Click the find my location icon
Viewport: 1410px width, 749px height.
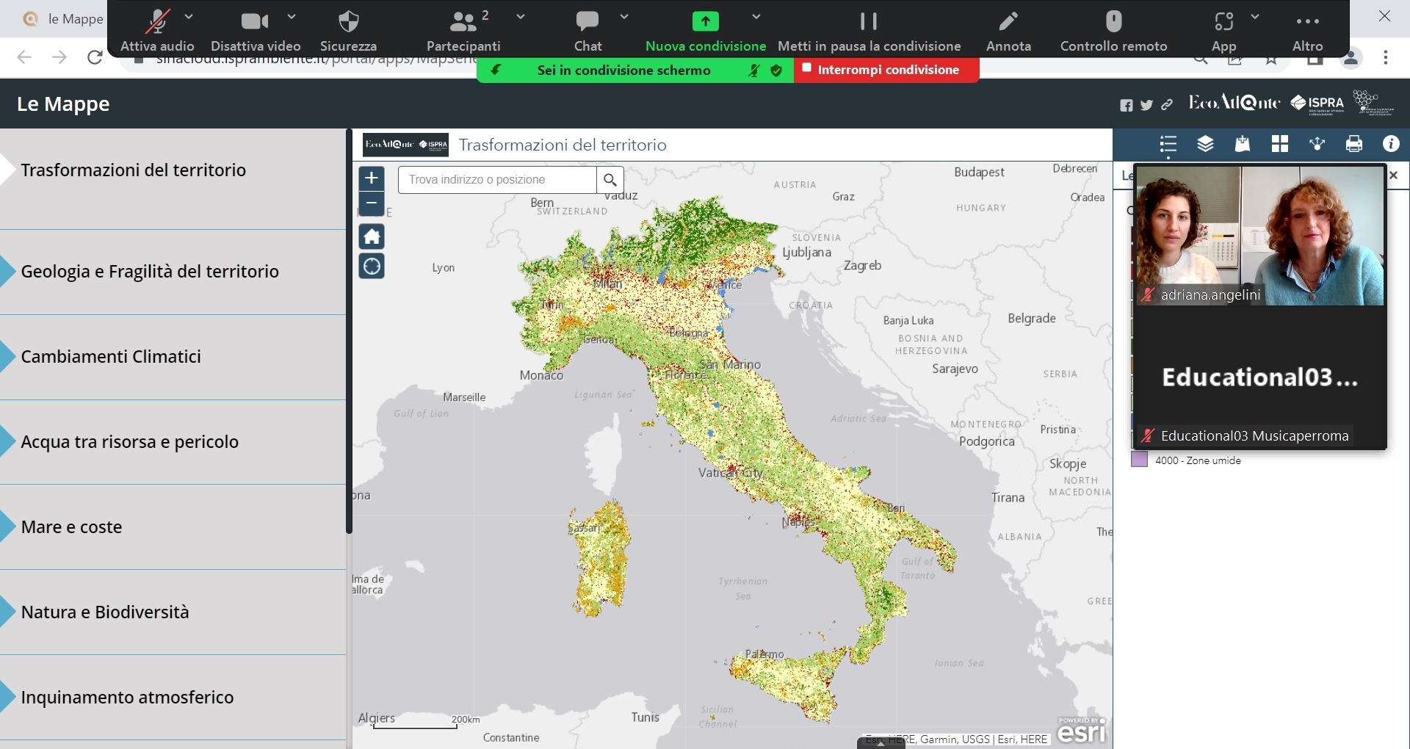[x=372, y=266]
